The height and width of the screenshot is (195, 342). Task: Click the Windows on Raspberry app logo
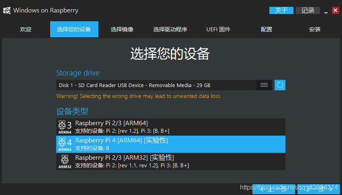pyautogui.click(x=7, y=10)
